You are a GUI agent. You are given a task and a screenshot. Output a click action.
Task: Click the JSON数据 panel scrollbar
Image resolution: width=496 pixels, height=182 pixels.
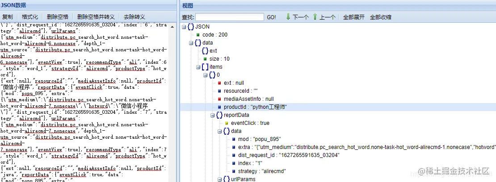(173, 102)
